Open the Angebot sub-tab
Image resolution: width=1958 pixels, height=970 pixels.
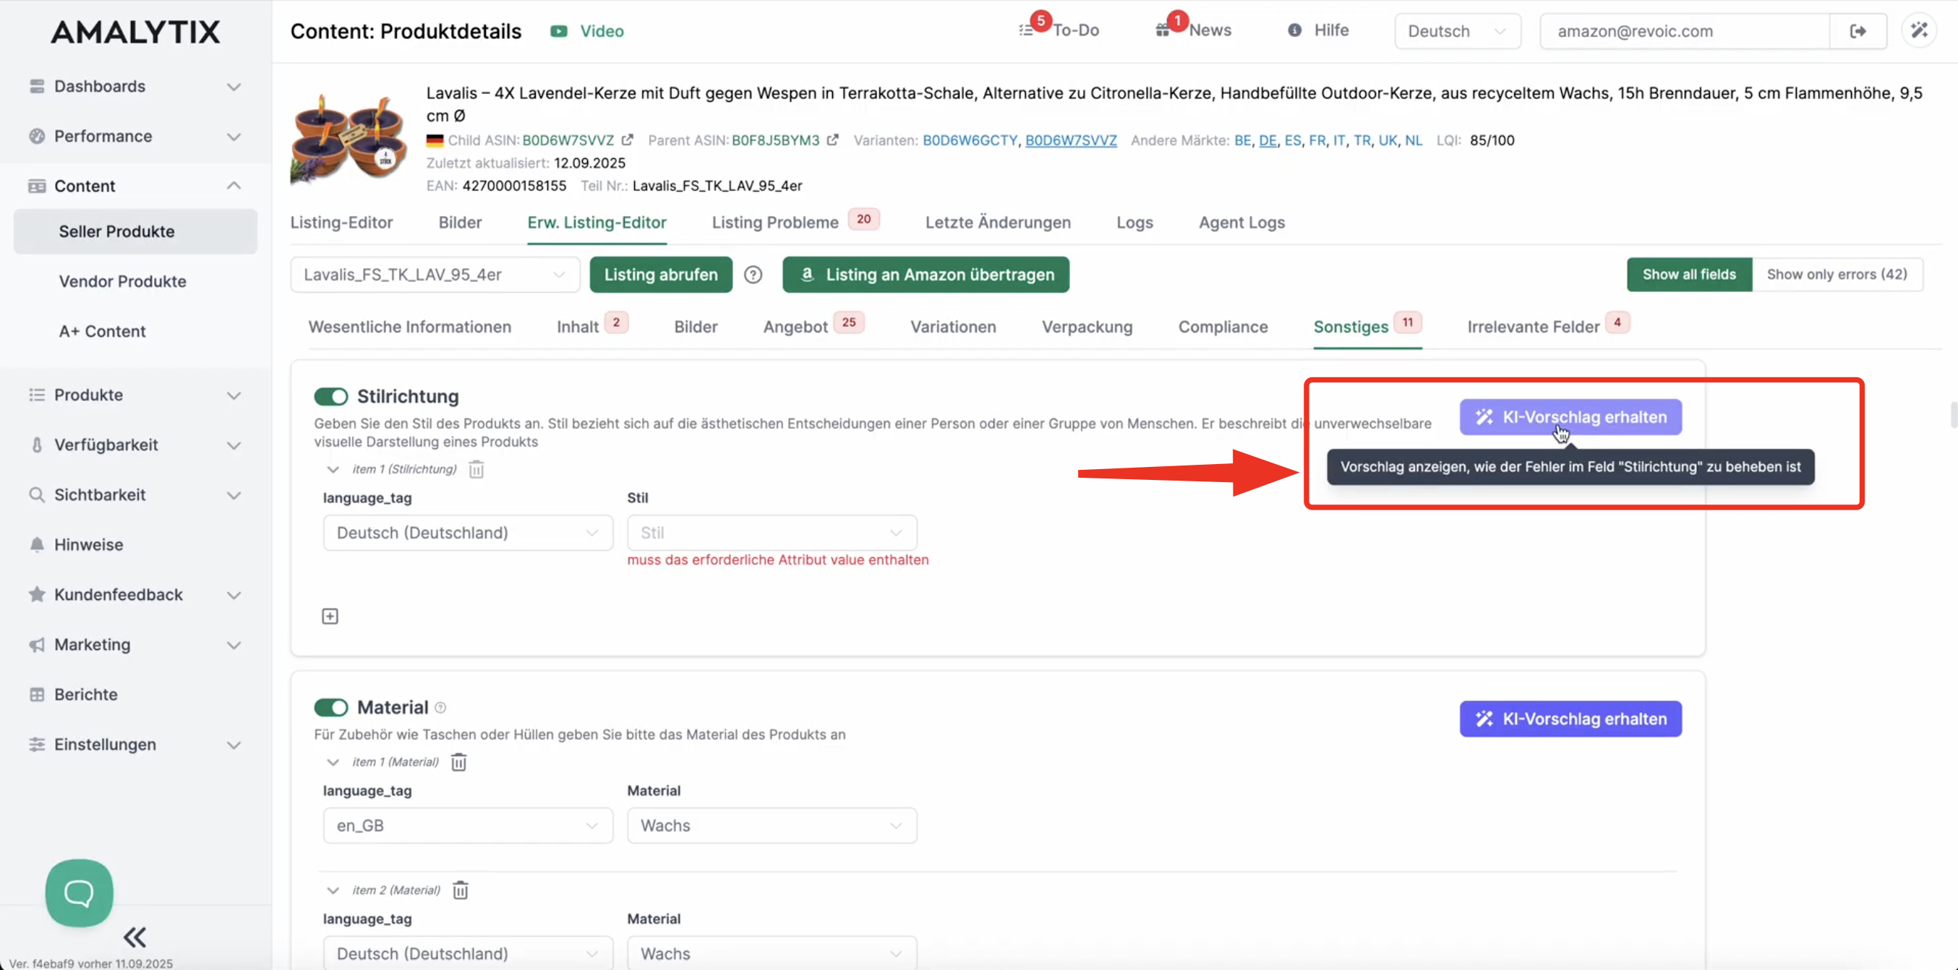tap(795, 327)
